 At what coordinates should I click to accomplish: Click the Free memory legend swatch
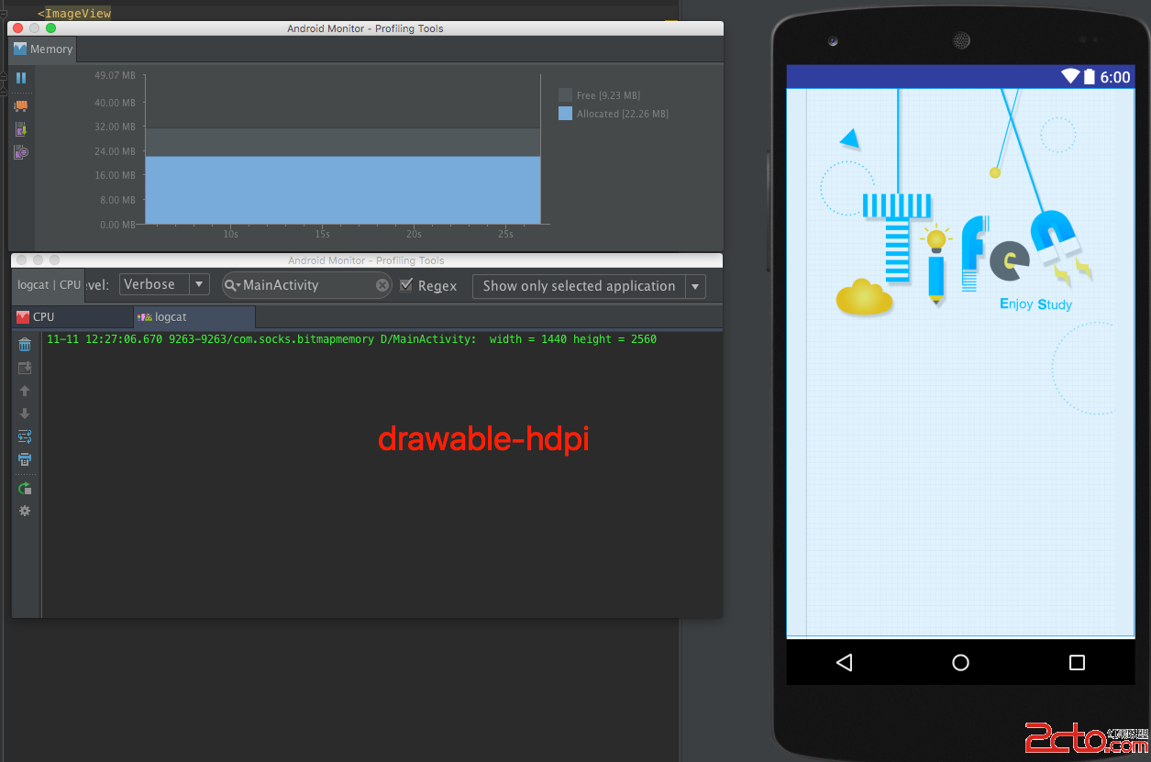pos(565,95)
